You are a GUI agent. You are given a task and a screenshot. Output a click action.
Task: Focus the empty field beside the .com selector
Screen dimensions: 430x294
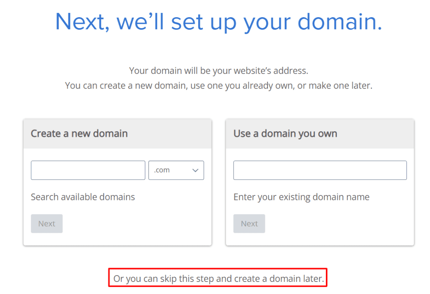87,170
